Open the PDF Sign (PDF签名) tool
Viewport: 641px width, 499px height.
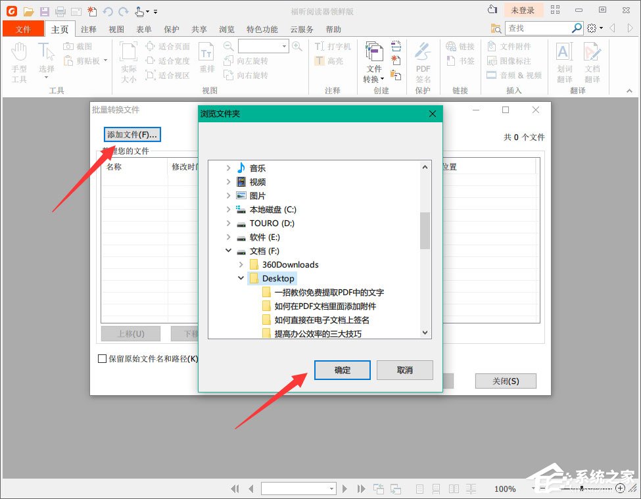[423, 64]
